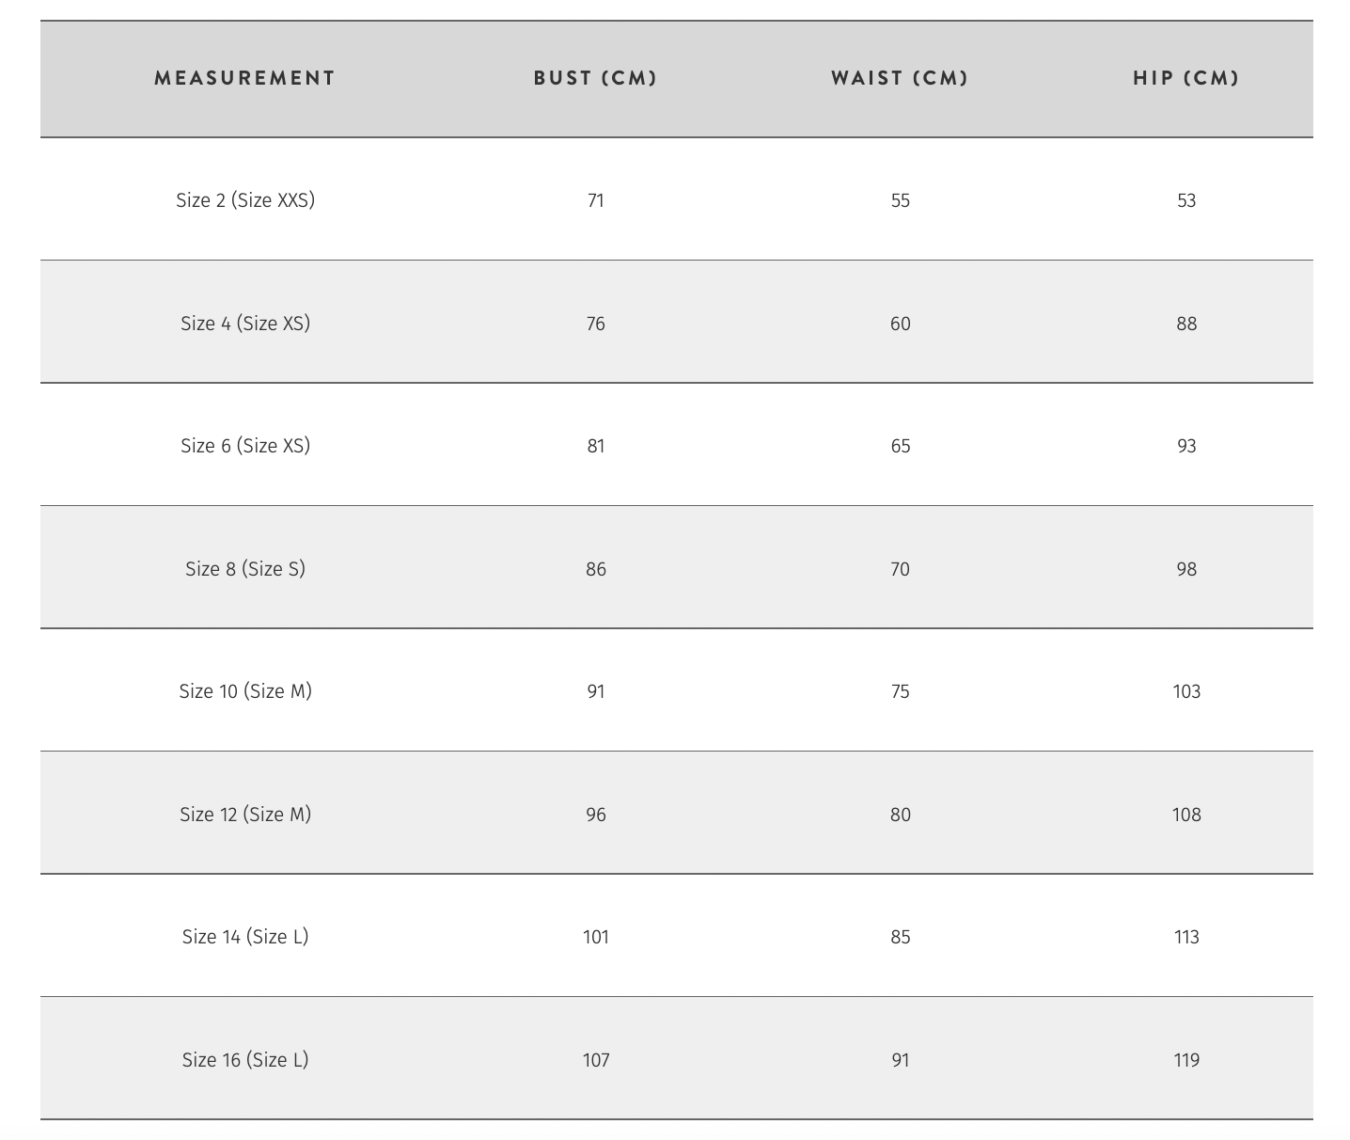Select the Size 12 (Size M) row label
The image size is (1350, 1140).
[245, 815]
